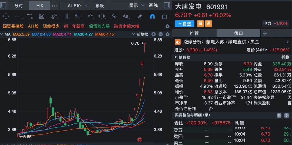This screenshot has width=292, height=145.
Task: Select the rectangle drawing tool
Action: [x=30, y=16]
